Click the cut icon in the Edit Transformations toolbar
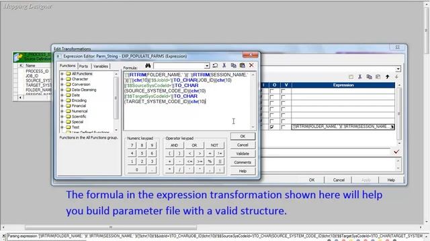 [x=360, y=77]
